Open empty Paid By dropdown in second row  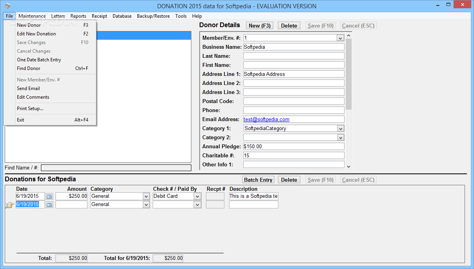pyautogui.click(x=197, y=205)
